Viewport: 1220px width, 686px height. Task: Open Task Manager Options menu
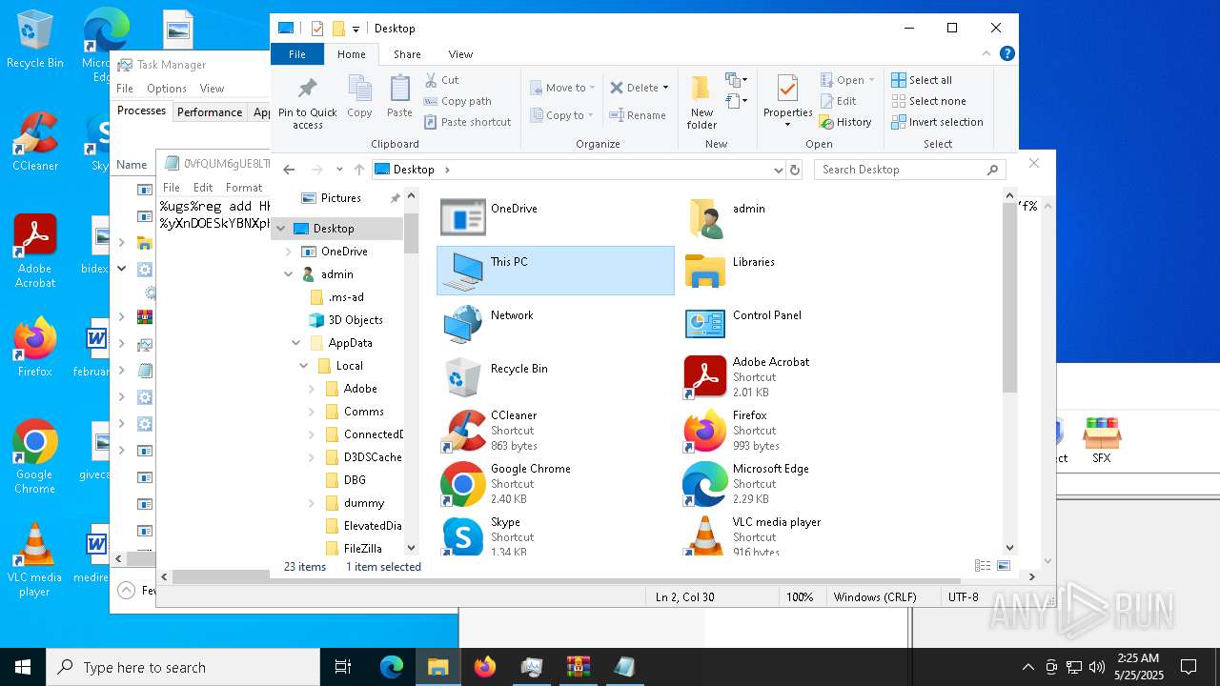tap(167, 89)
